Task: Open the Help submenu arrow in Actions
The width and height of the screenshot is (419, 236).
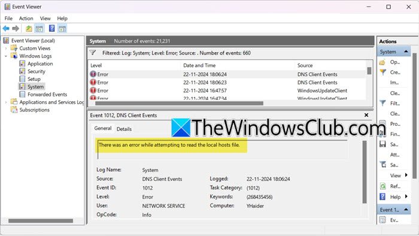Action: click(406, 196)
